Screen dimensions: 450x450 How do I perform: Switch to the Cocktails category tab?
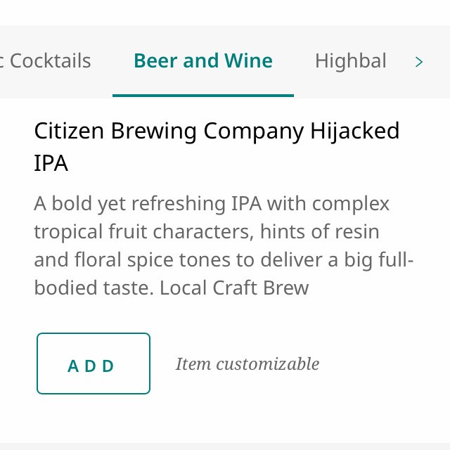(x=46, y=61)
